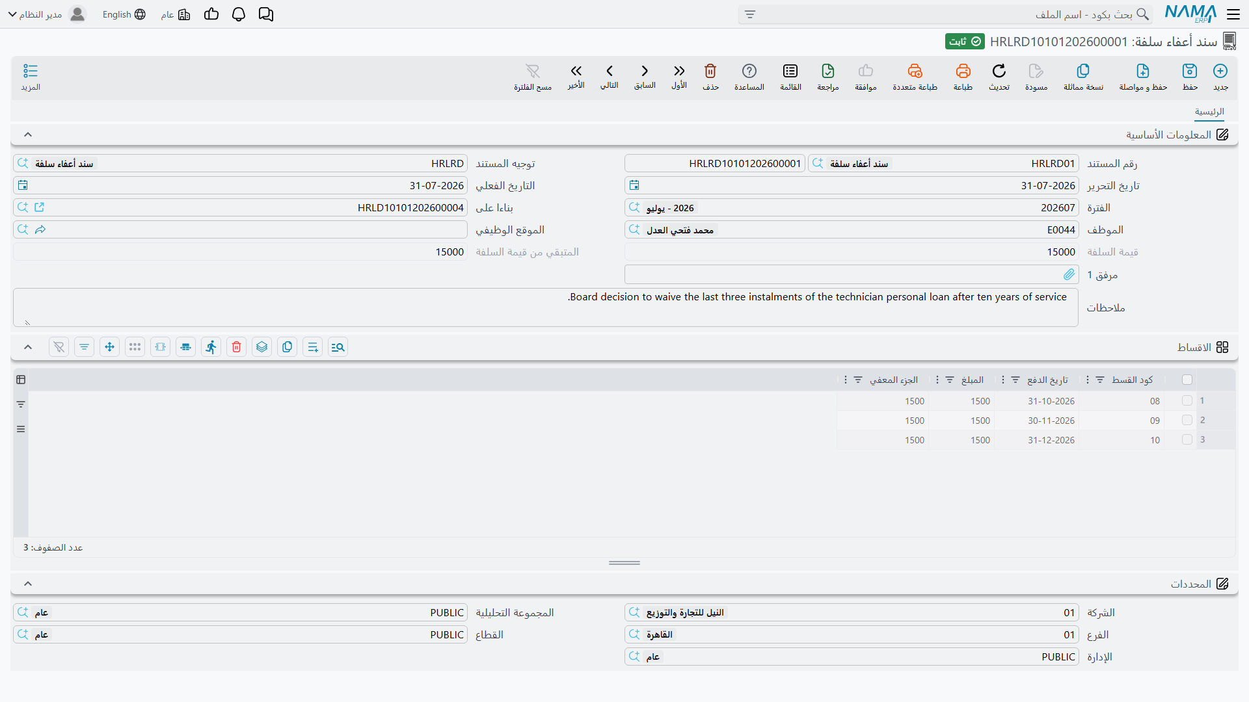1249x702 pixels.
Task: Click the NAMA ERP logo
Action: click(1190, 14)
